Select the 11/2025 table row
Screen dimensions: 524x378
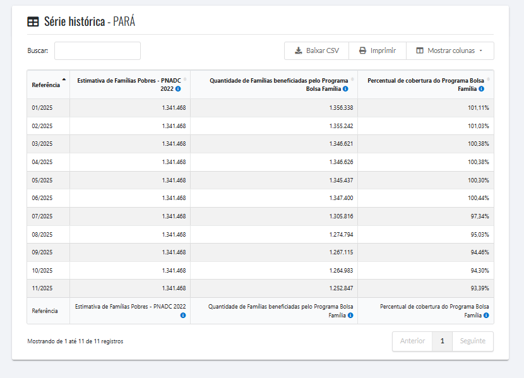pos(260,288)
